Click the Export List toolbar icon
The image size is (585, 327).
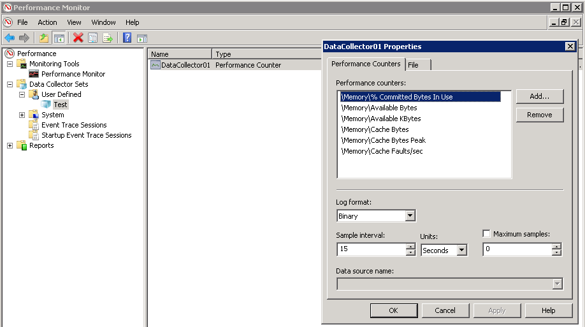click(x=108, y=38)
